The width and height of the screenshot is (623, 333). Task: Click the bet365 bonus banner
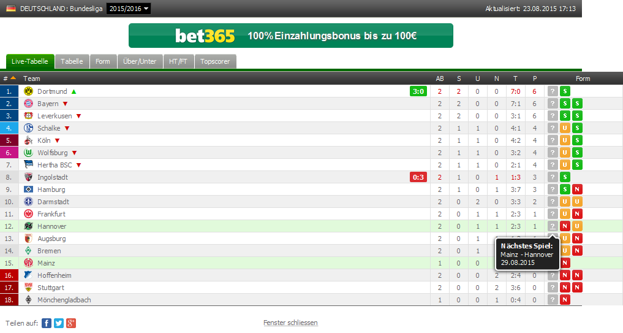[290, 36]
